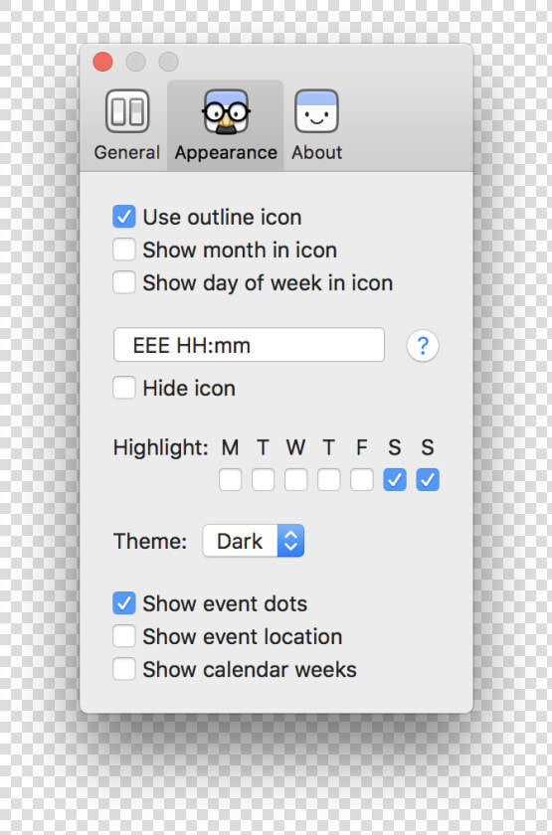Enable Show calendar weeks
This screenshot has height=835, width=552.
coord(124,669)
